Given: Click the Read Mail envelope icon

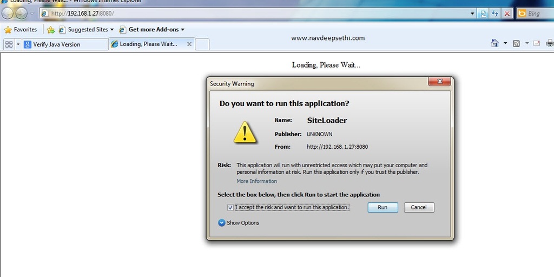Looking at the screenshot, I should (537, 43).
